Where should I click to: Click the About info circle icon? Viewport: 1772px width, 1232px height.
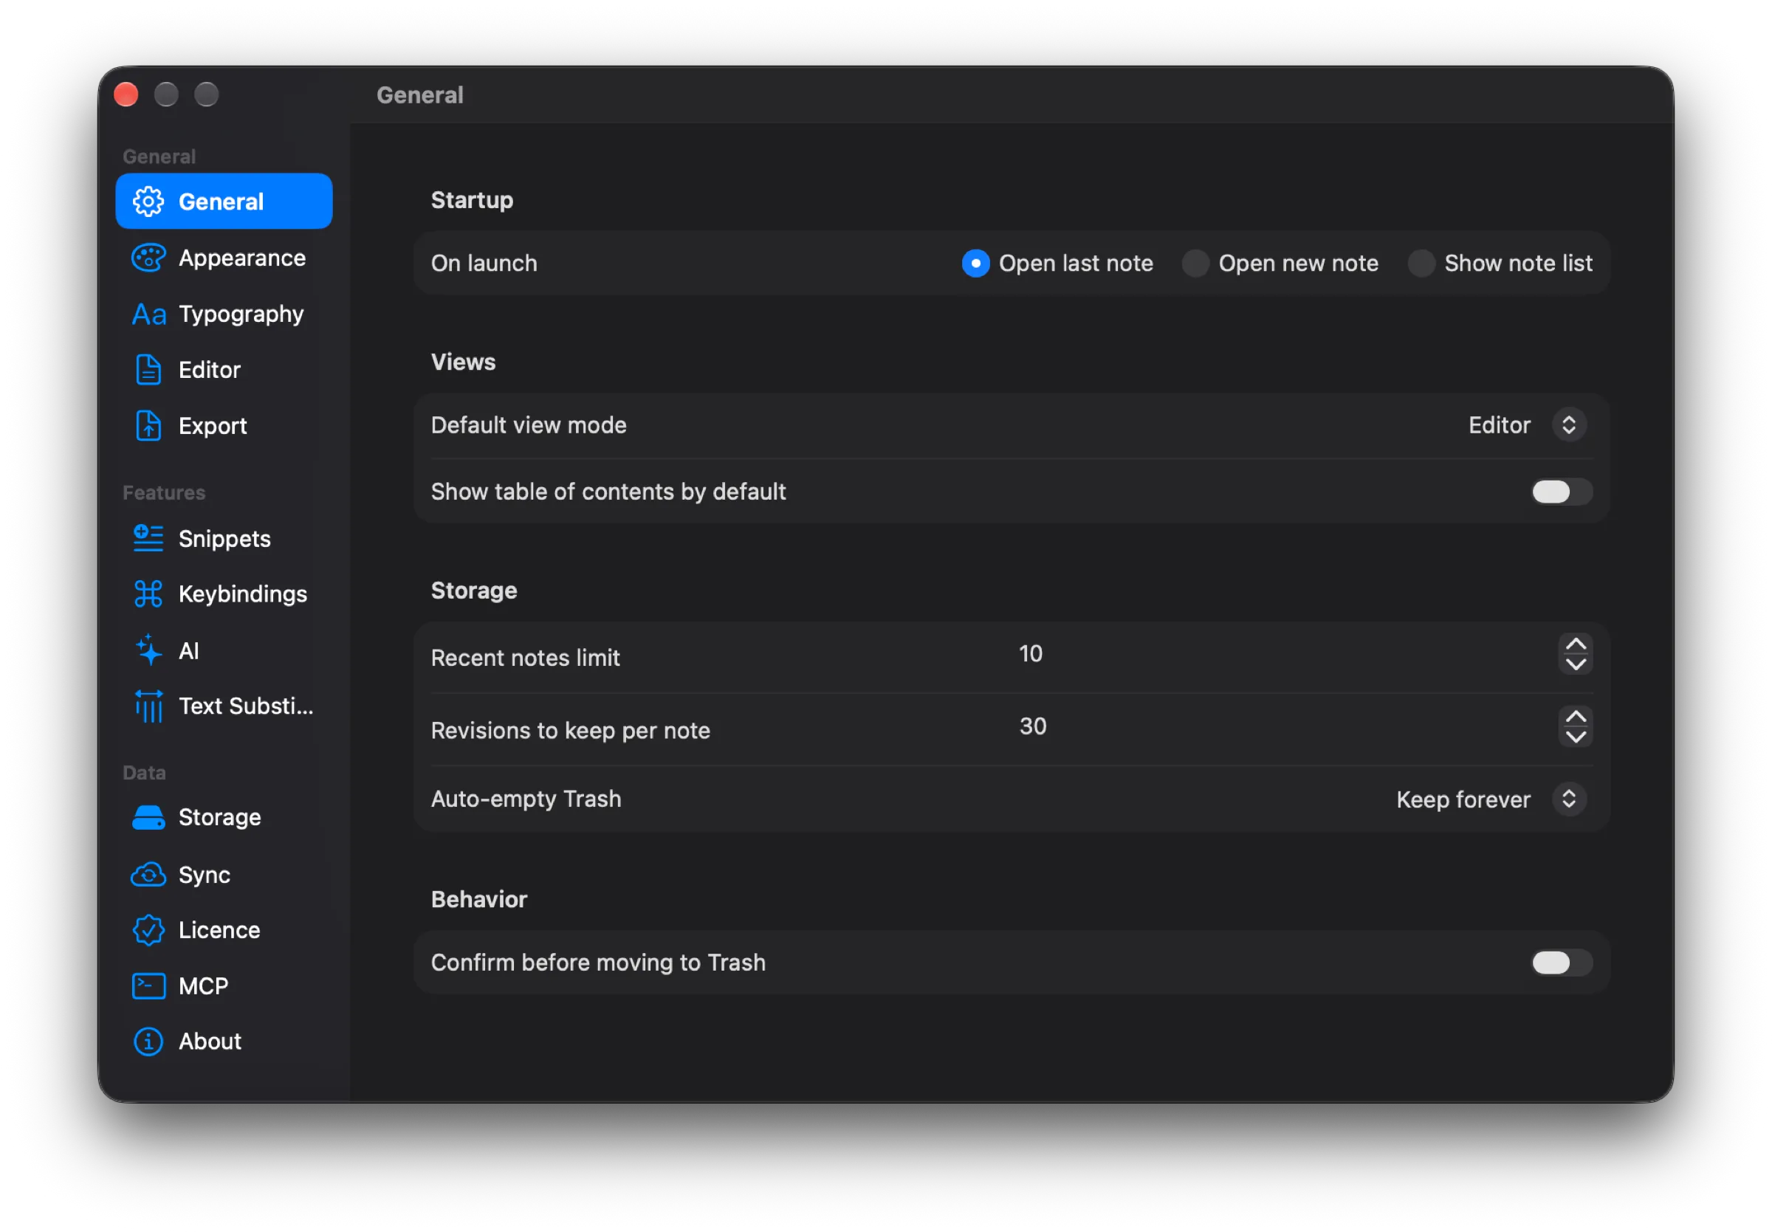click(148, 1042)
